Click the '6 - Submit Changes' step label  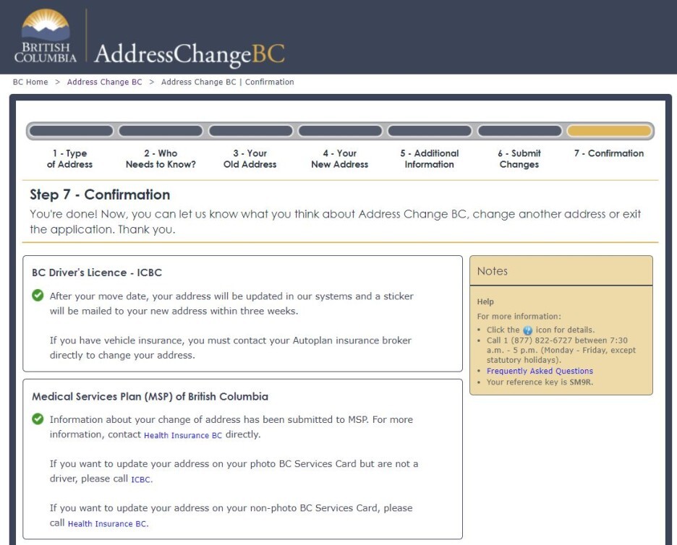click(519, 159)
